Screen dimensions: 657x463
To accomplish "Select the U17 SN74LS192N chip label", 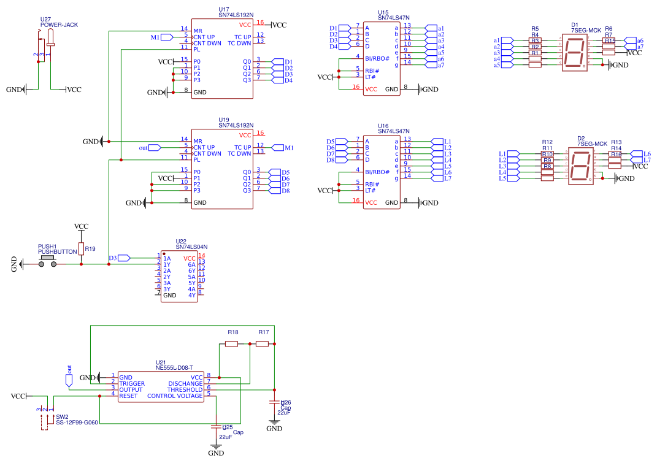I will 236,12.
